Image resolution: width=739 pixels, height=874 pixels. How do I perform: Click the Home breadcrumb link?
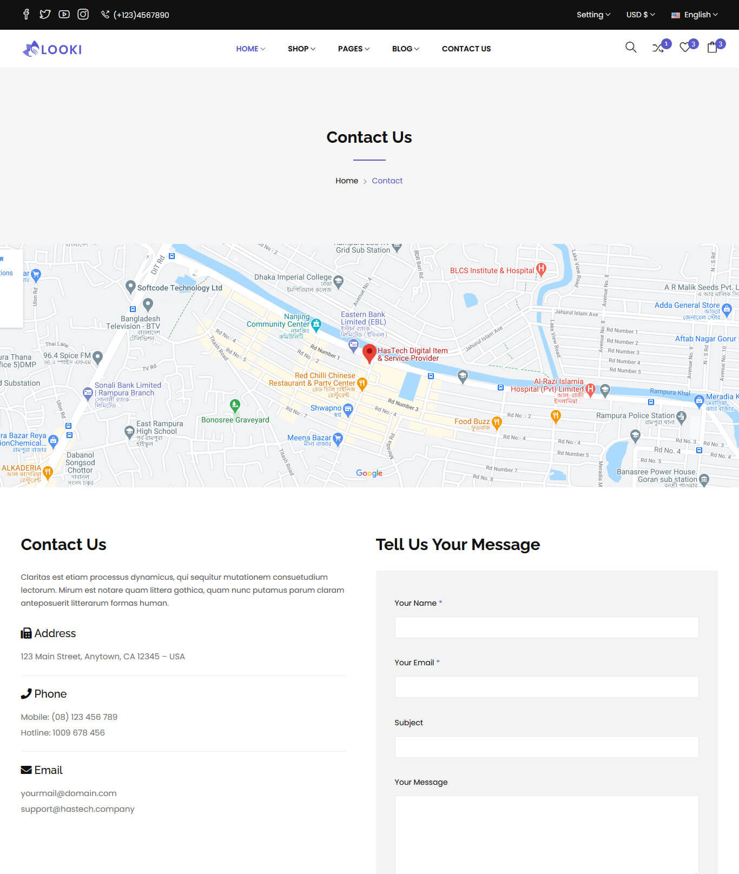[346, 181]
